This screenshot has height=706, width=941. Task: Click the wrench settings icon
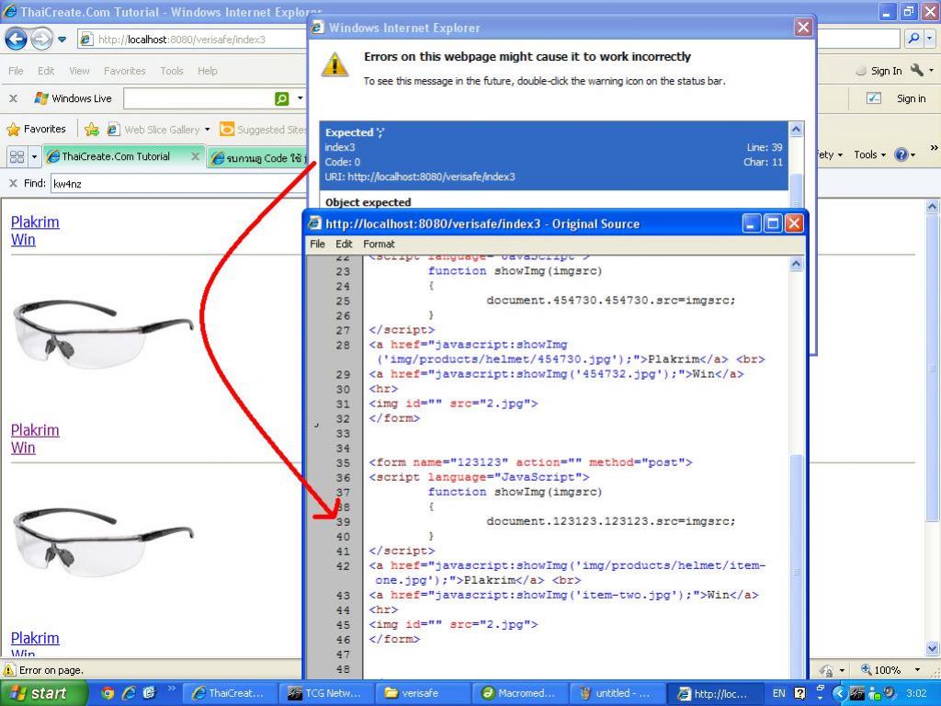point(917,71)
